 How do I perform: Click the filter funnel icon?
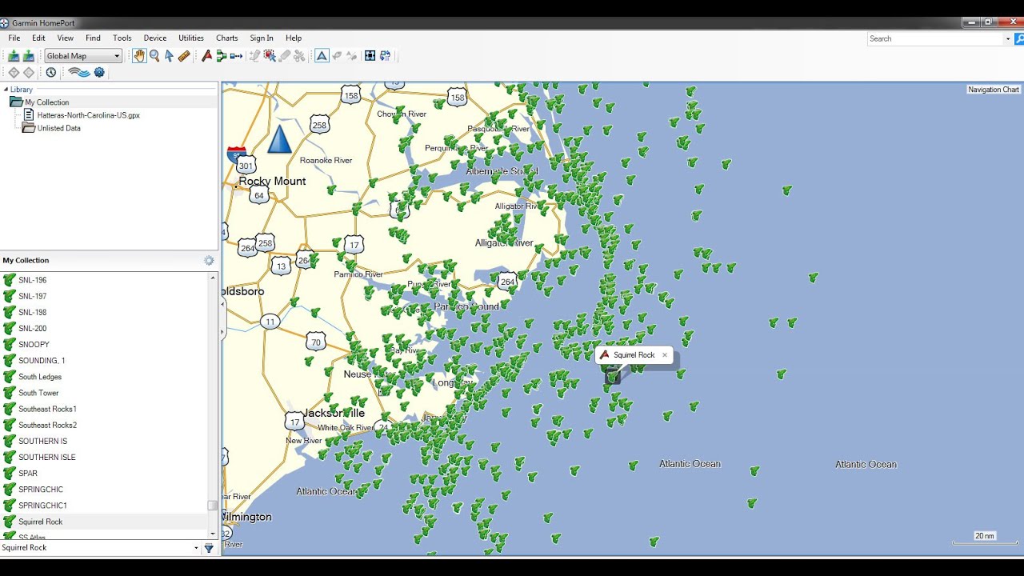click(209, 548)
